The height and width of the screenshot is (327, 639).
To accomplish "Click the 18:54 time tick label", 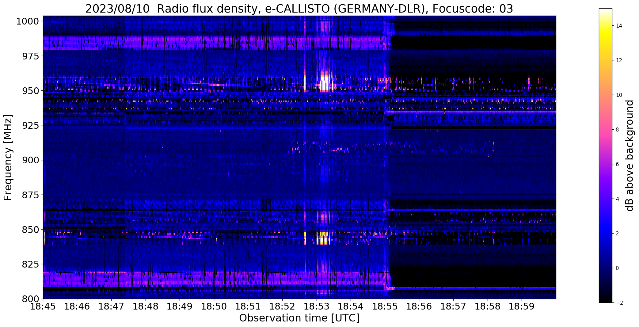I will point(351,306).
